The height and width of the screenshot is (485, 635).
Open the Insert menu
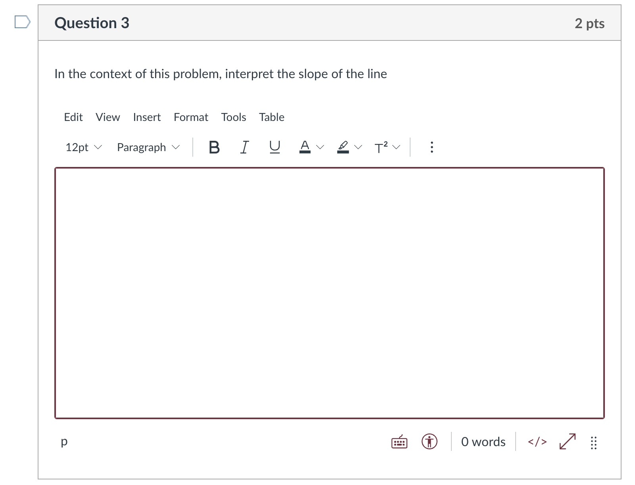[x=147, y=117]
